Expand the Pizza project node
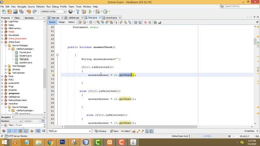This screenshot has height=146, width=260. coord(2,76)
